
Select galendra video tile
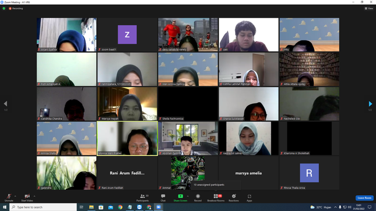click(66, 173)
